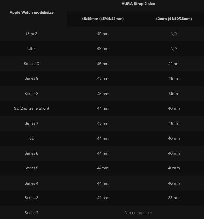Click the Series 10 row label
The width and height of the screenshot is (204, 219).
click(x=31, y=64)
